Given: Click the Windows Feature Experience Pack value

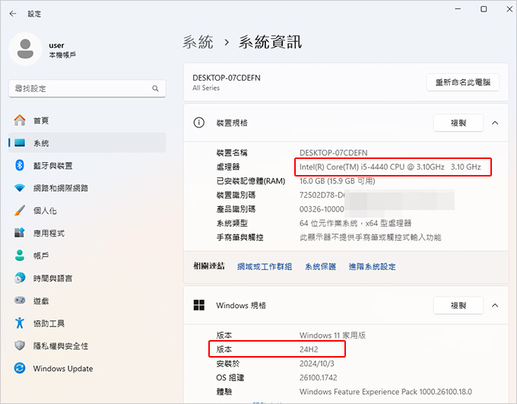Looking at the screenshot, I should click(x=385, y=392).
